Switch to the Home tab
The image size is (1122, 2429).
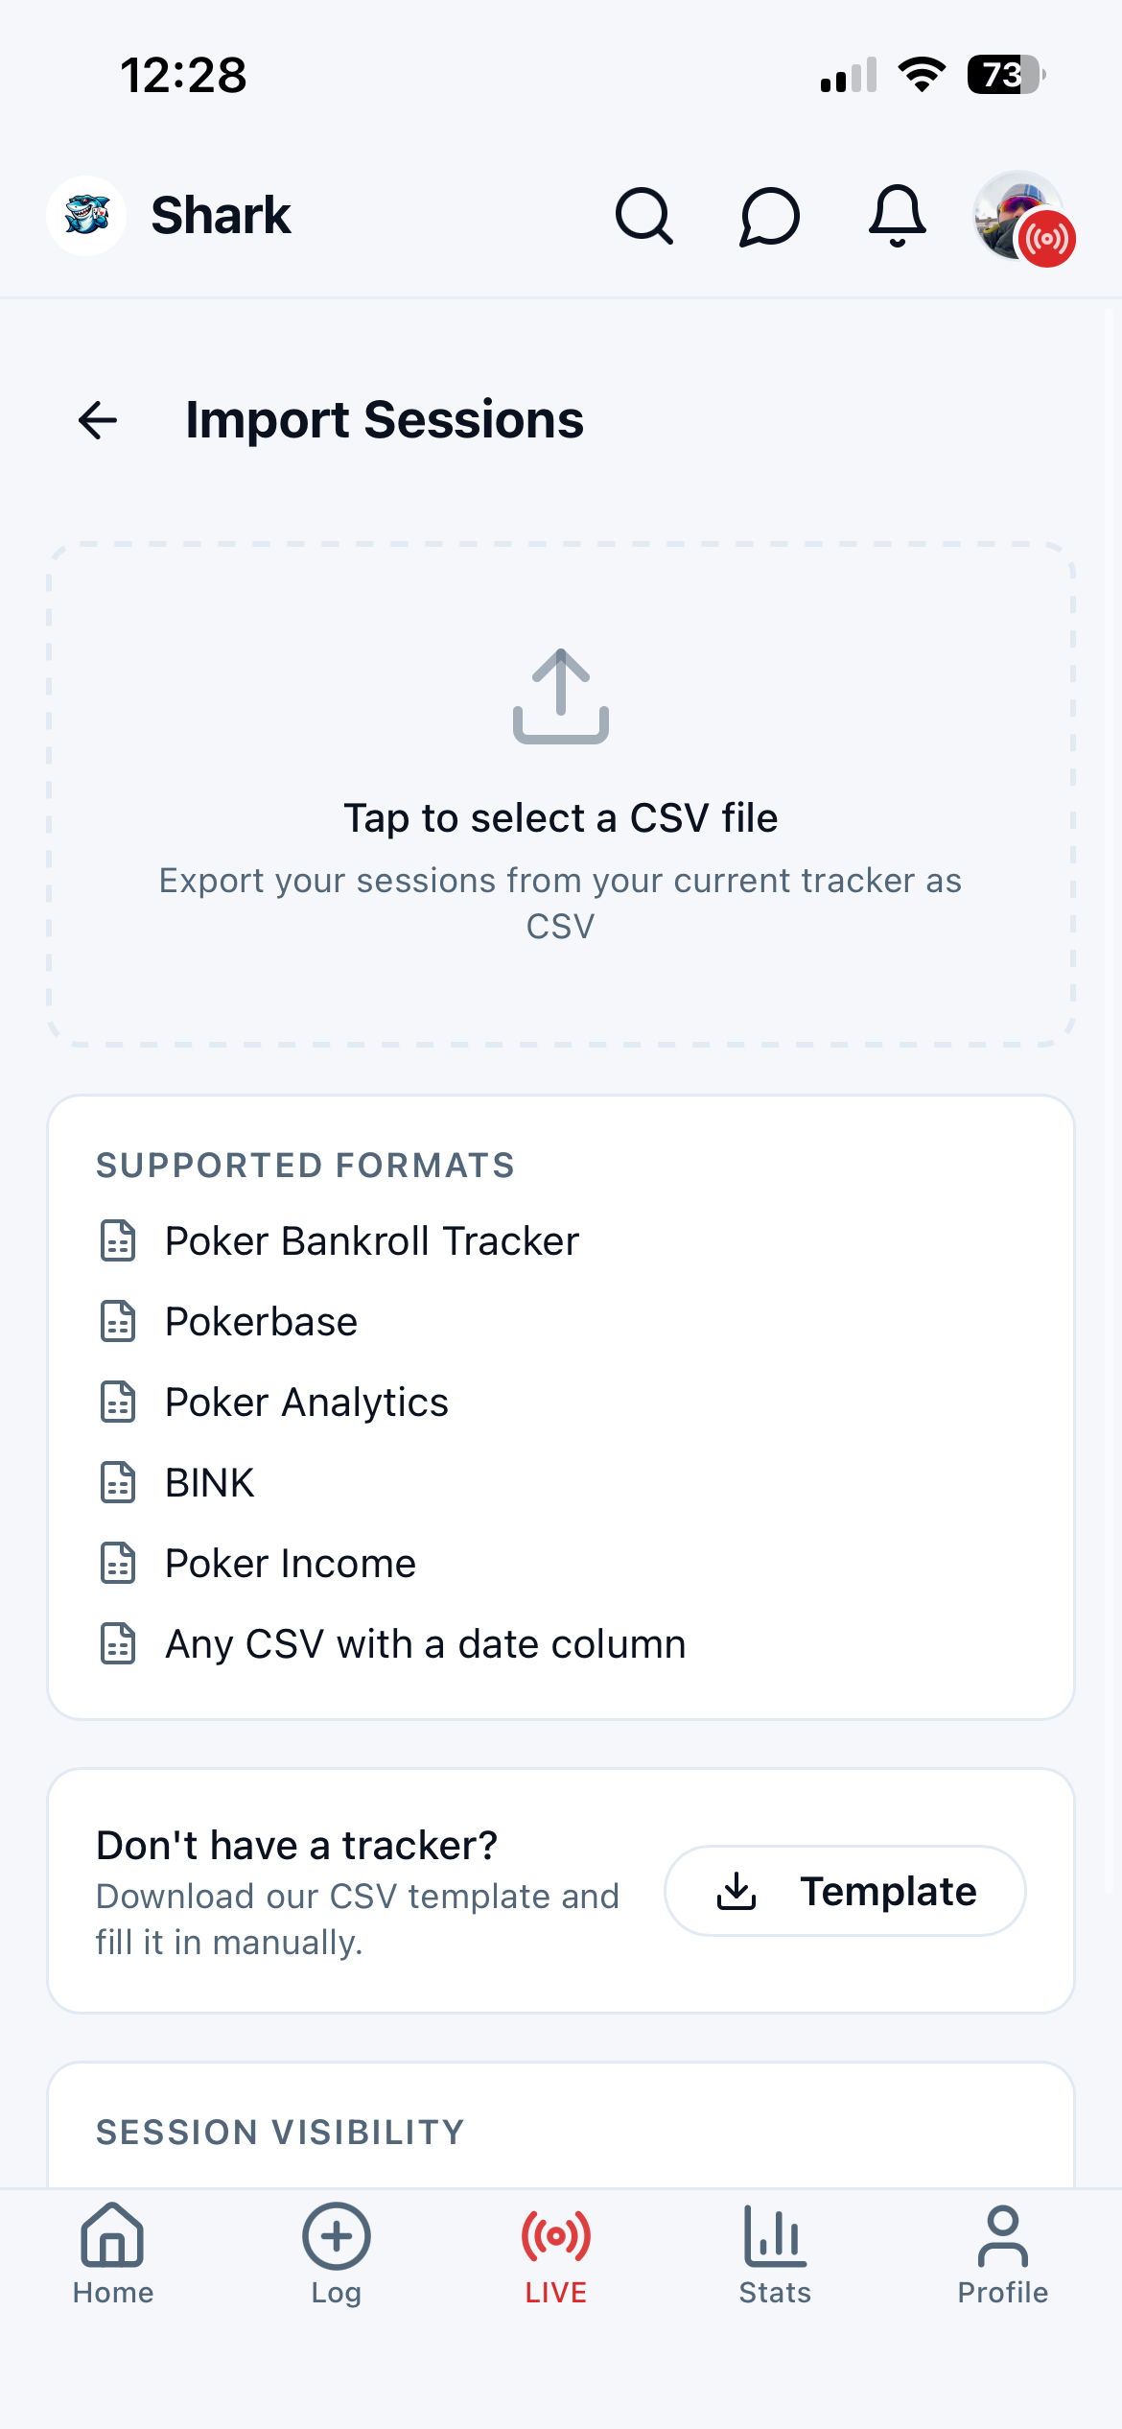113,2254
